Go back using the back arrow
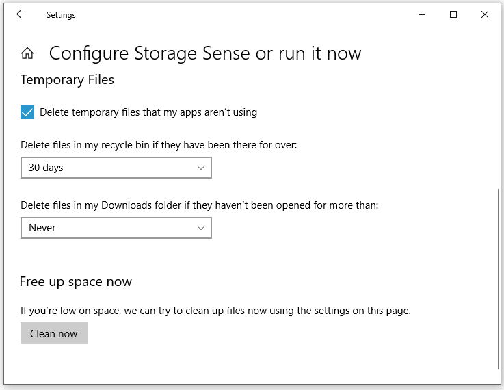Screen dimensions: 504x390 pos(21,14)
